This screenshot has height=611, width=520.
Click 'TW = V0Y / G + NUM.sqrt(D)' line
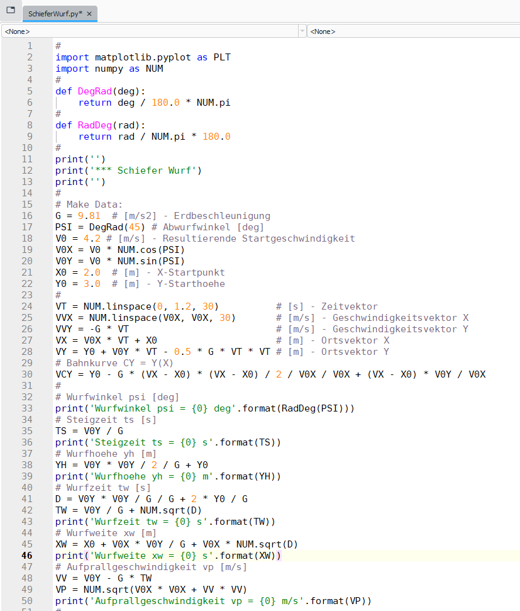128,510
